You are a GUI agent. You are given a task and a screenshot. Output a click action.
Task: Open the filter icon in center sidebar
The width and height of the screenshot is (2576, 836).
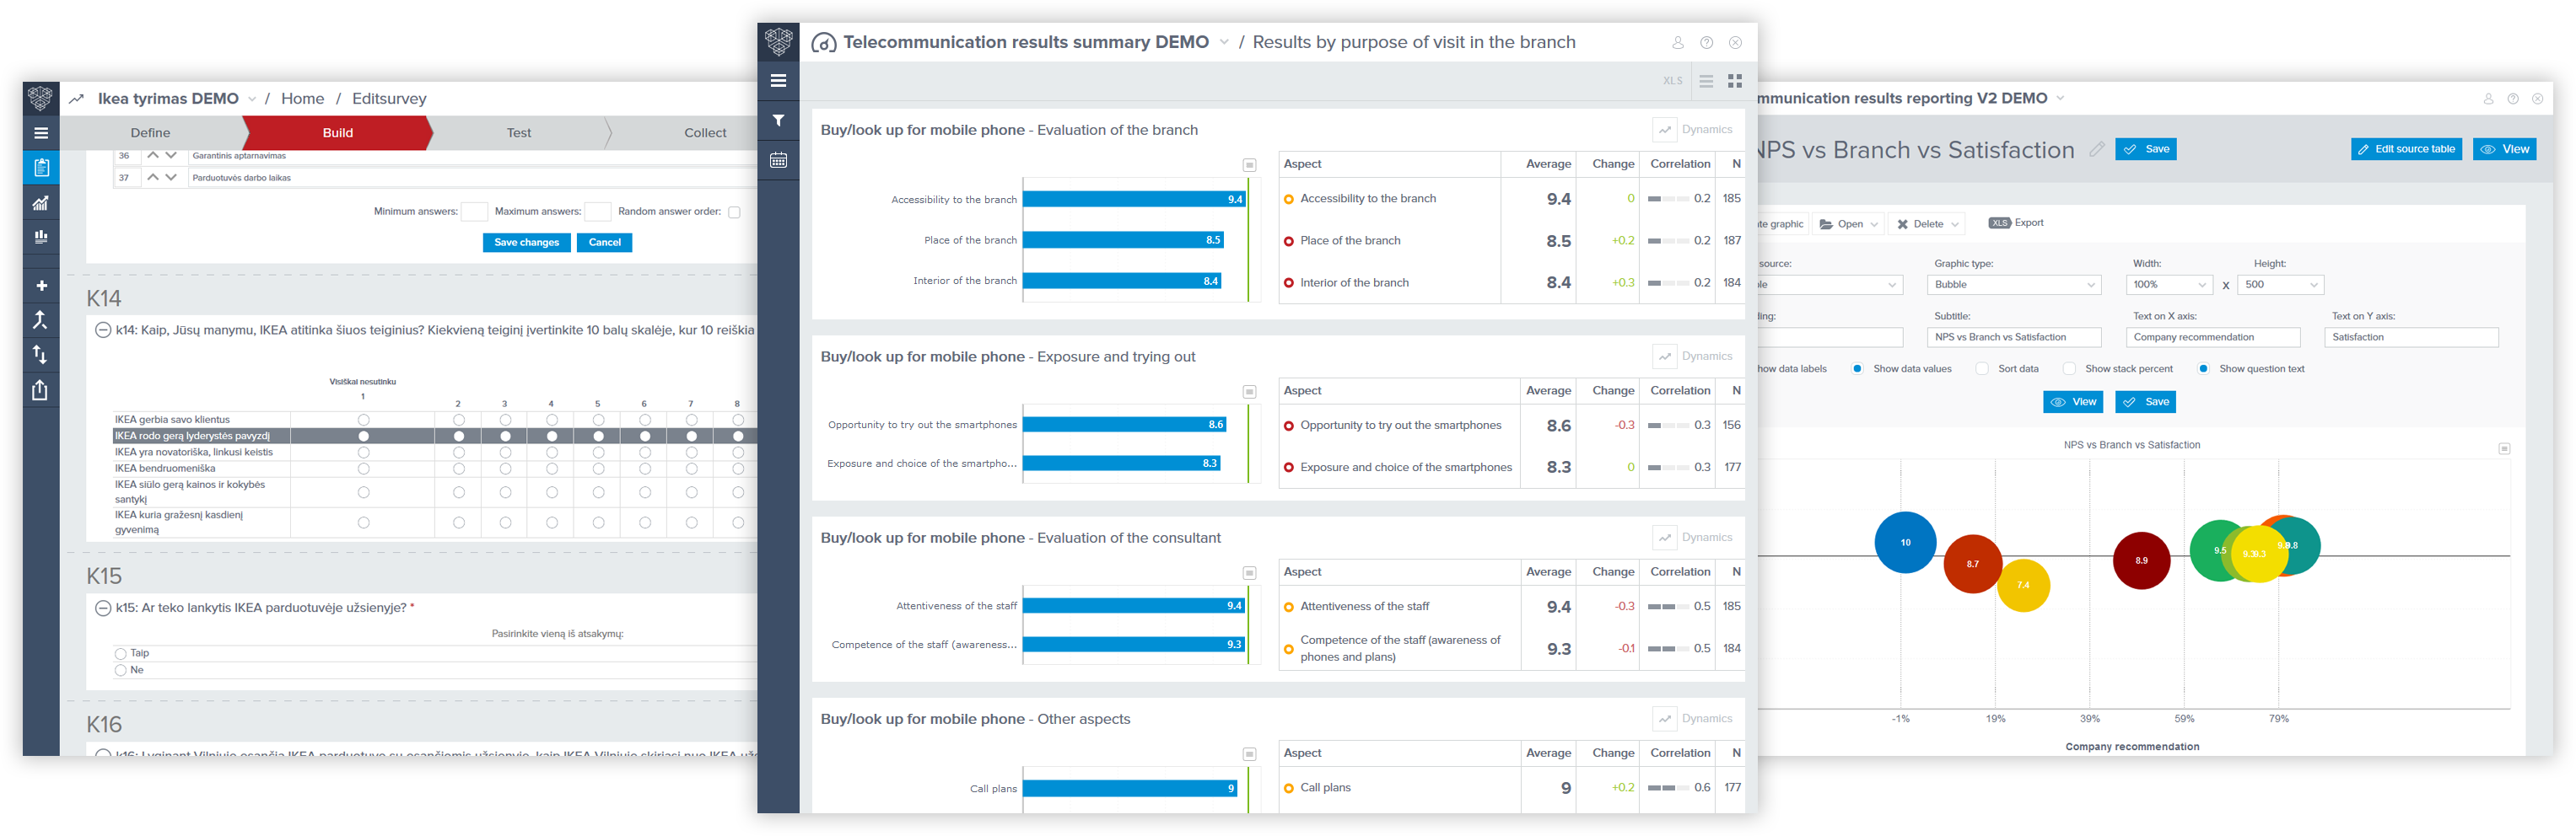click(x=778, y=120)
